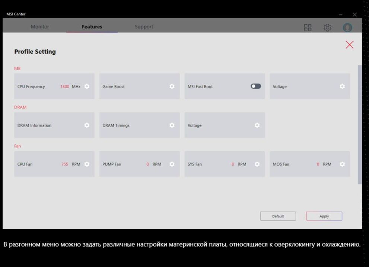Open CPU Frequency gear settings

coord(87,86)
